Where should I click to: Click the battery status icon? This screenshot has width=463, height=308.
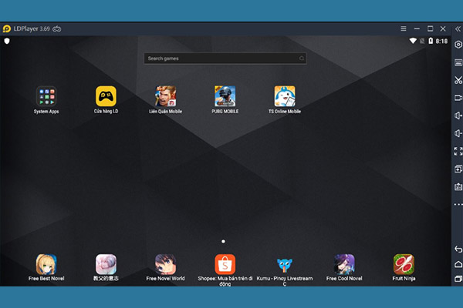tap(431, 41)
